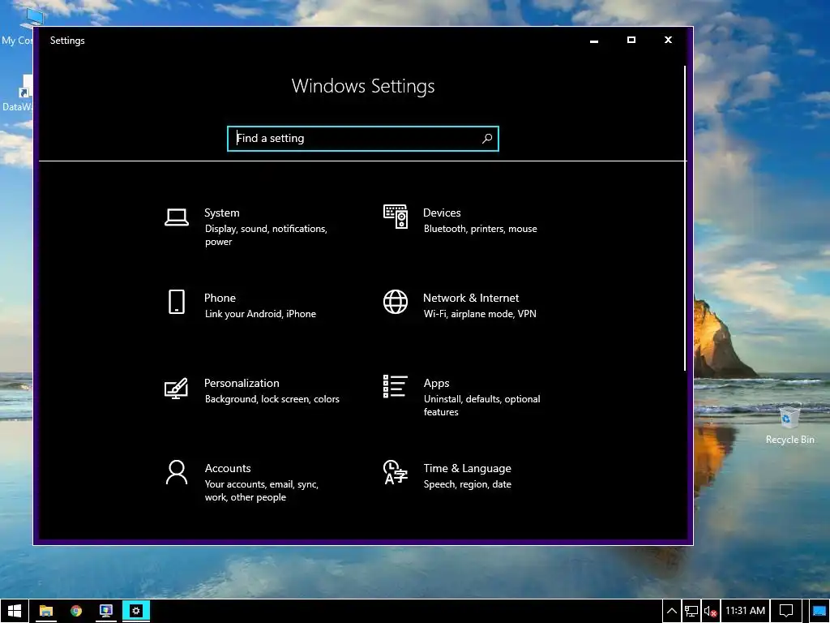
Task: Open the Network & Internet title
Action: [471, 299]
